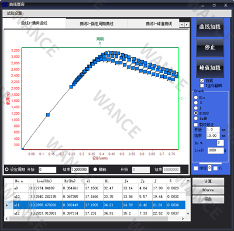The height and width of the screenshot is (231, 234).
Task: Select the da/dN radio option
Action: coord(196,118)
